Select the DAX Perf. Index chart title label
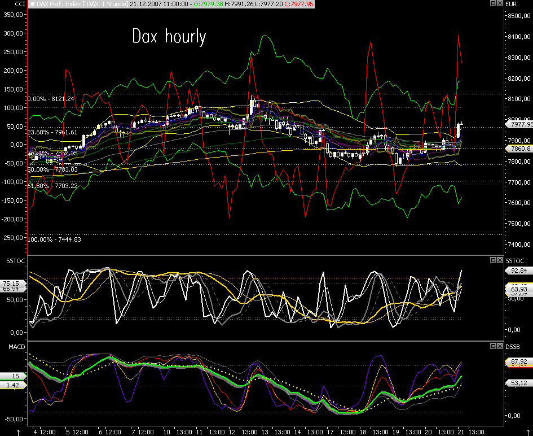 82,4
